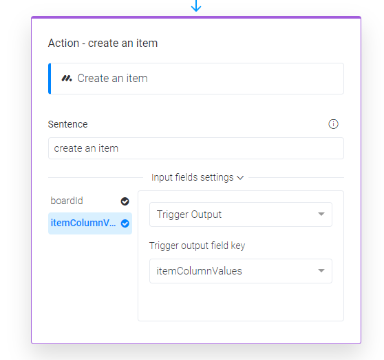The image size is (384, 360).
Task: Open the Trigger Output source dropdown
Action: click(241, 214)
